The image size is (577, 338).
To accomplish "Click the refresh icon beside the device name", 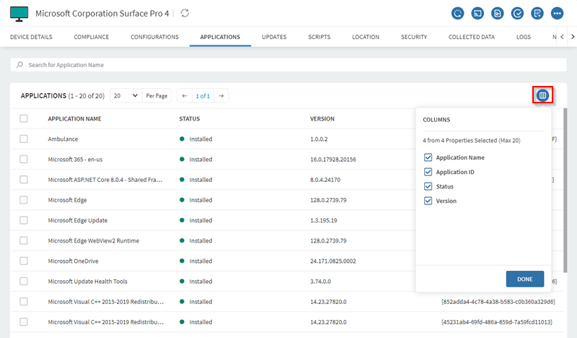I will click(x=185, y=13).
